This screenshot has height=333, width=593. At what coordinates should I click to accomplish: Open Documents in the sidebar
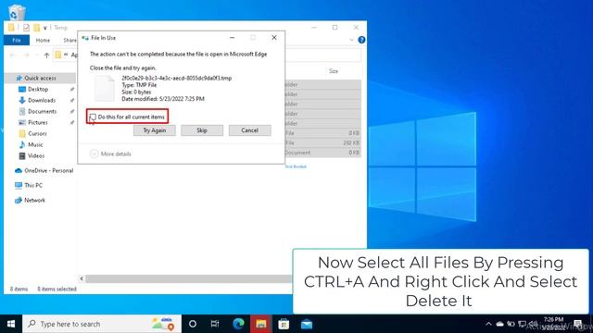click(x=42, y=111)
